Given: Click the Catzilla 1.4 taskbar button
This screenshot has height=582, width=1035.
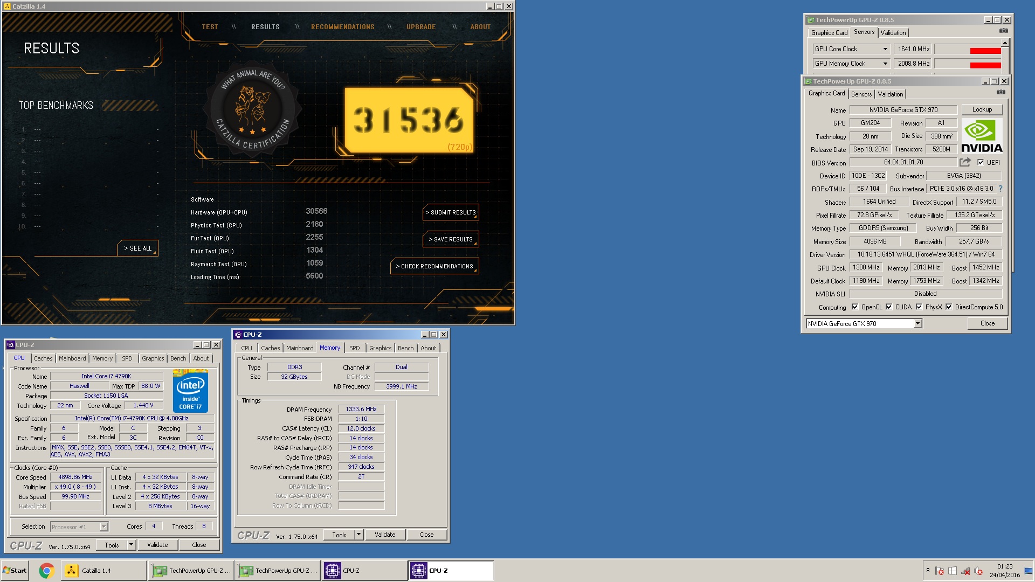Looking at the screenshot, I should point(103,571).
